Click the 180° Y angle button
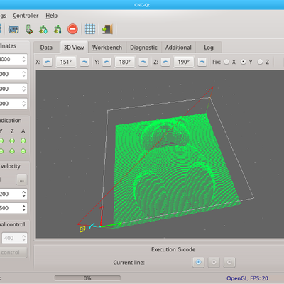This screenshot has width=284, height=284. 125,62
